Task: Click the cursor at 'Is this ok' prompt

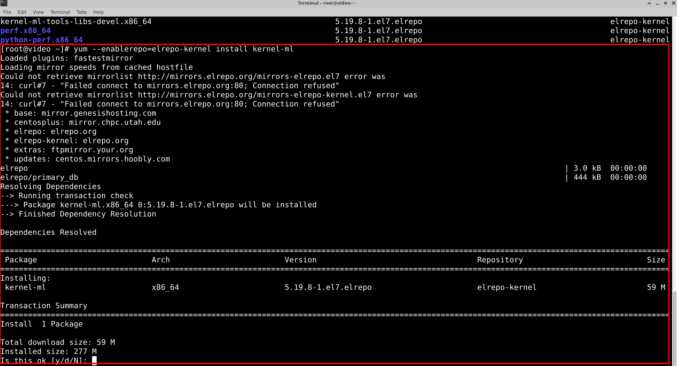Action: (94, 360)
